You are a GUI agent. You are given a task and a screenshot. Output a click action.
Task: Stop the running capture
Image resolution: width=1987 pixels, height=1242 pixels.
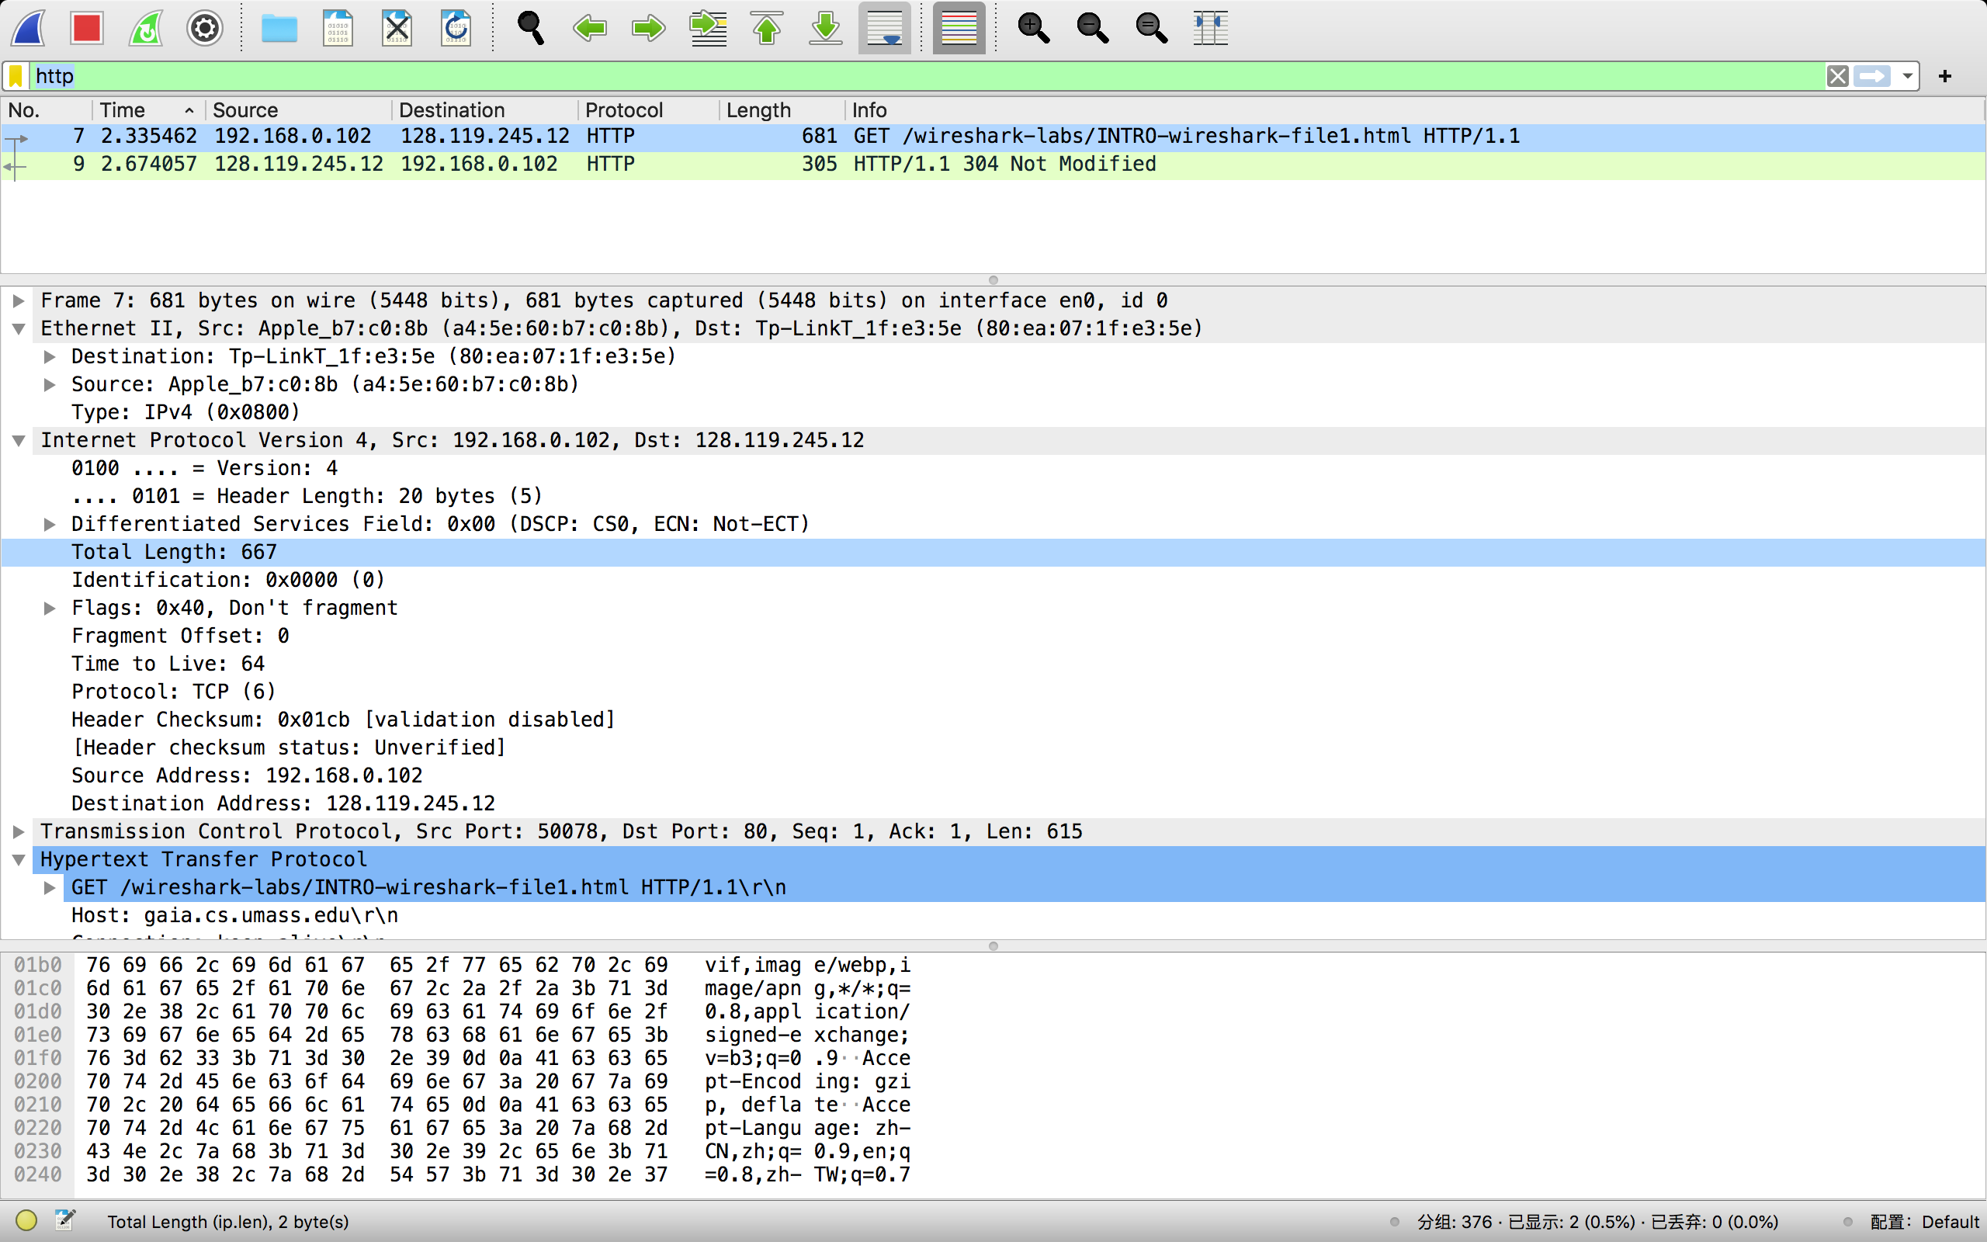86,27
